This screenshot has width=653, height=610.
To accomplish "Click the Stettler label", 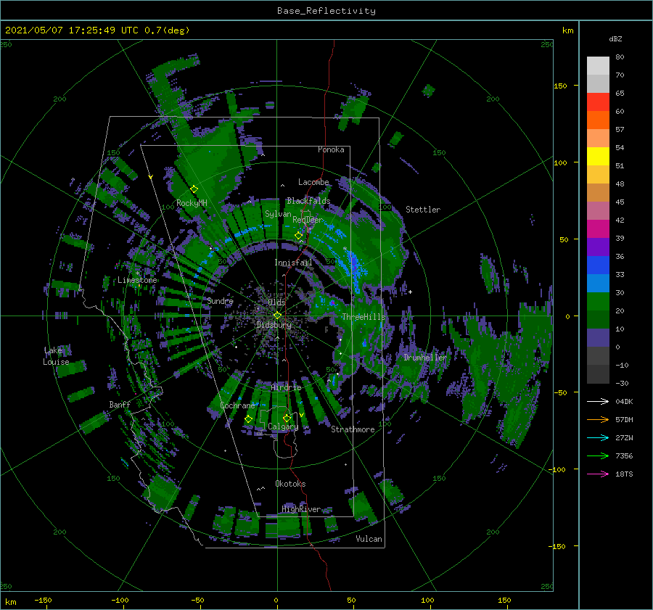I will coord(423,210).
